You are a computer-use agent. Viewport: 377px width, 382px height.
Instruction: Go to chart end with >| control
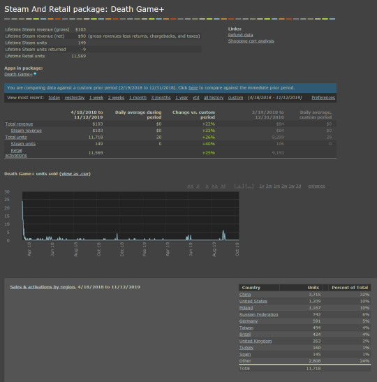click(223, 186)
